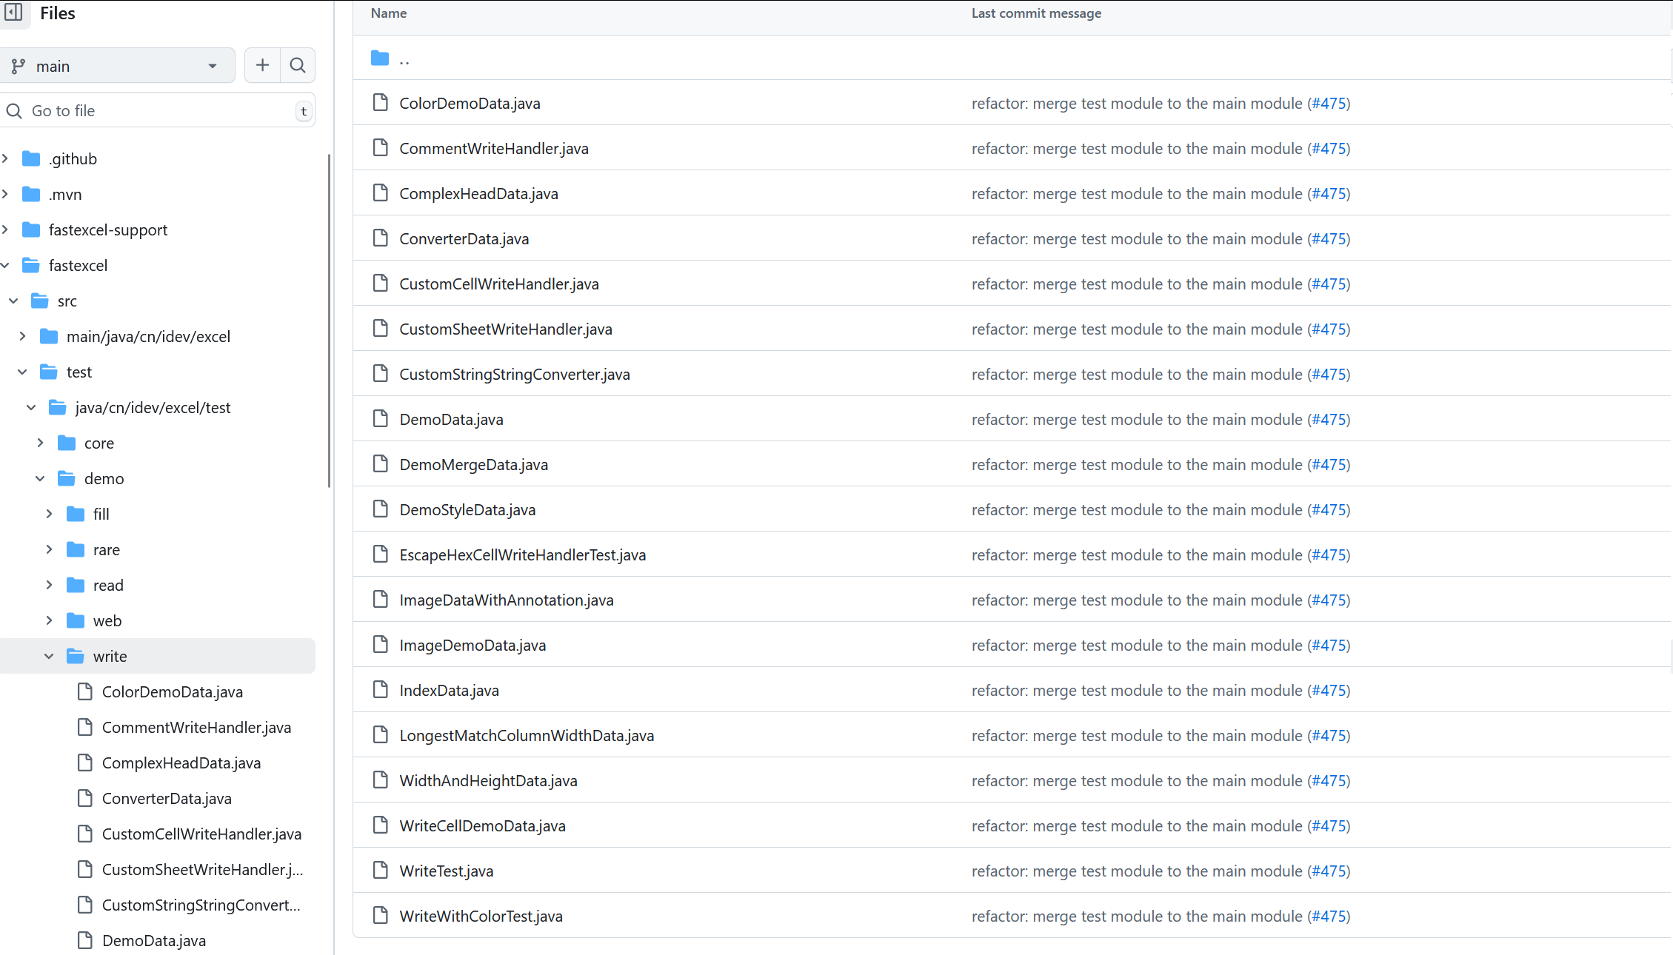The height and width of the screenshot is (955, 1673).
Task: Collapse the test folder chevron
Action: coord(22,372)
